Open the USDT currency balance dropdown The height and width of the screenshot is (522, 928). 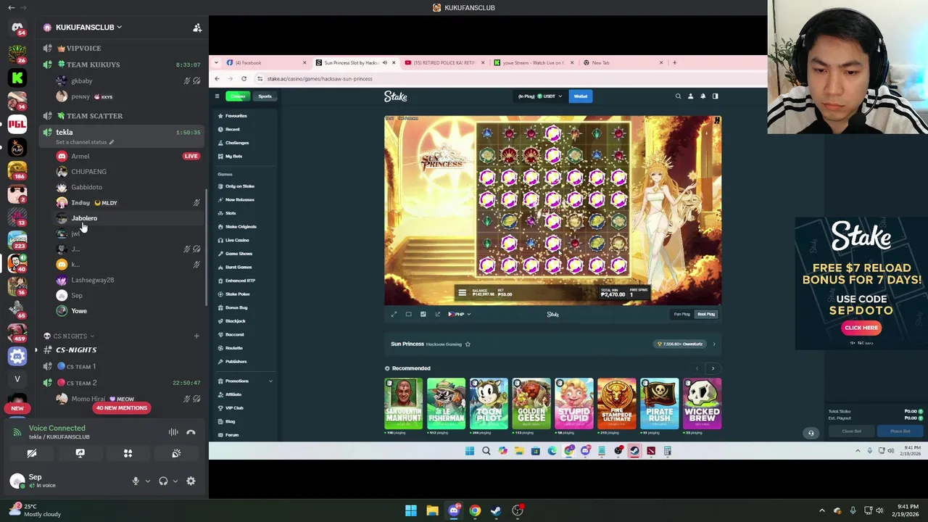click(x=539, y=96)
